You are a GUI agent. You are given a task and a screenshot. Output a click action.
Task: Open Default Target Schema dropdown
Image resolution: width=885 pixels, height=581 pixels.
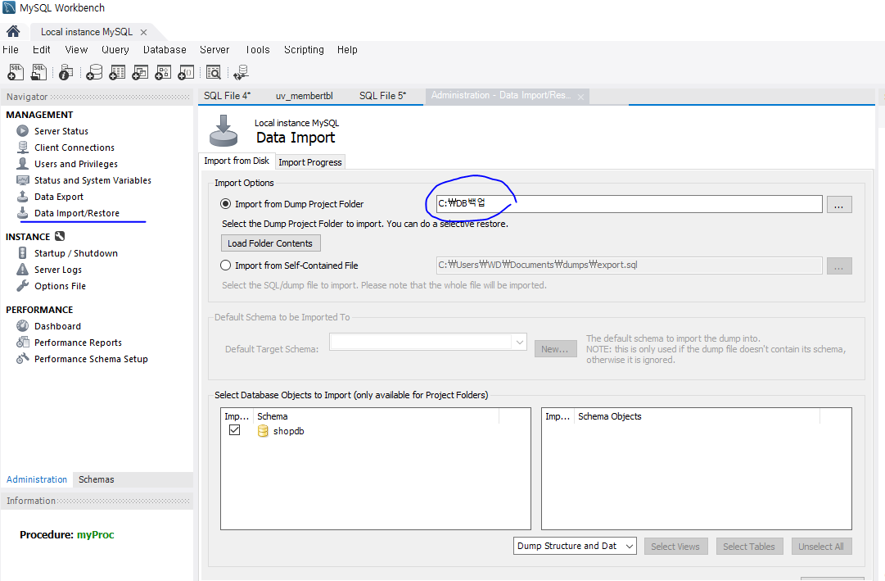(428, 342)
